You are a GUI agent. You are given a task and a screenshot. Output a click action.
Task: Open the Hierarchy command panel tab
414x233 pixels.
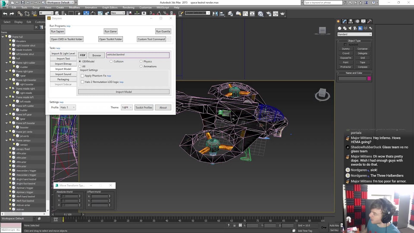[351, 21]
